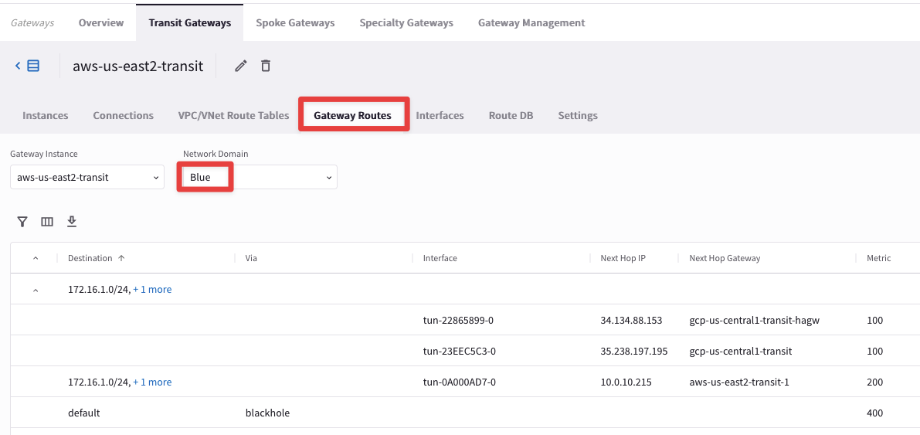This screenshot has height=435, width=920.
Task: Download routes with export icon
Action: click(72, 222)
